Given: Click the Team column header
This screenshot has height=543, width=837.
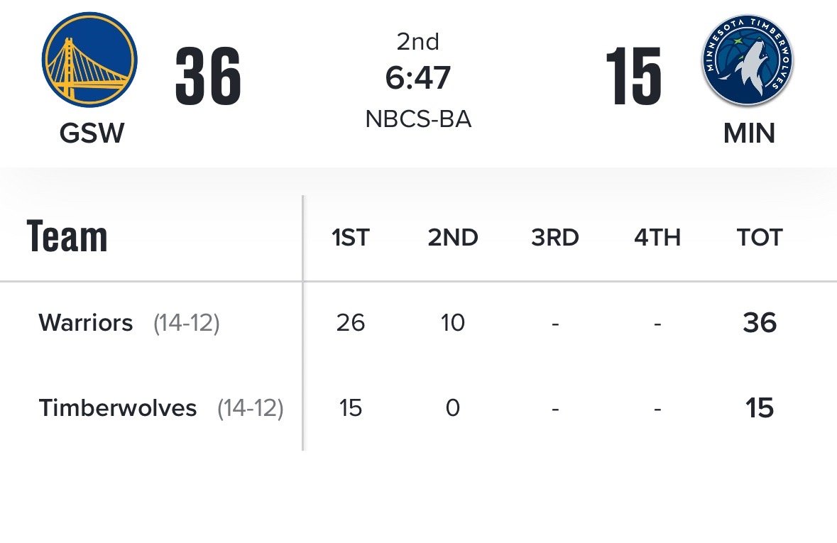Looking at the screenshot, I should point(67,236).
